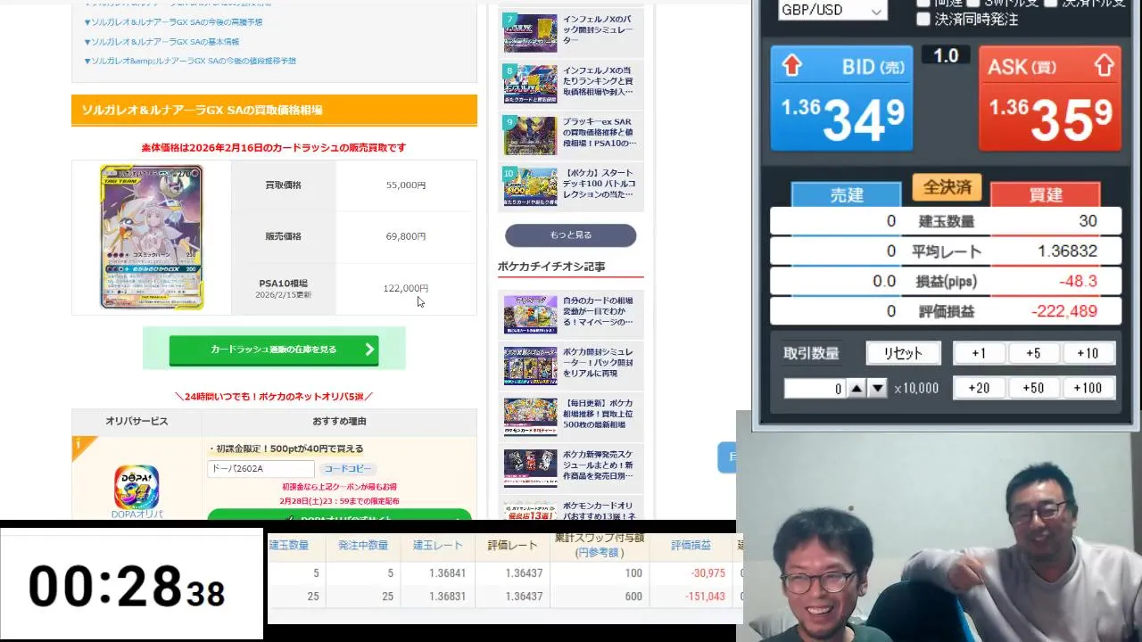This screenshot has height=642, width=1142.
Task: Click the 建玉レート column header
Action: click(x=437, y=545)
